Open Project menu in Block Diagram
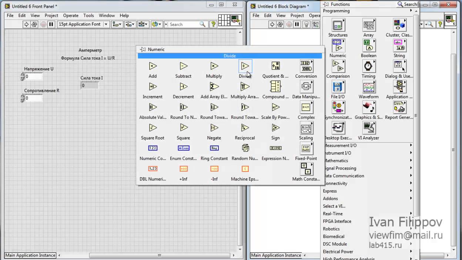Screen dimensions: 462x260 coord(297,16)
